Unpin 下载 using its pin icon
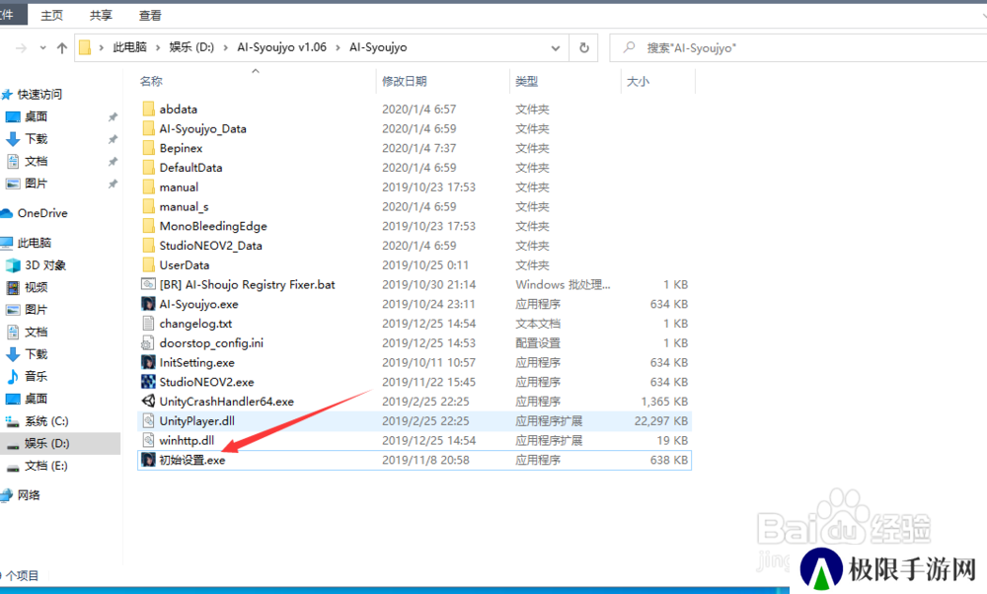 [x=113, y=139]
